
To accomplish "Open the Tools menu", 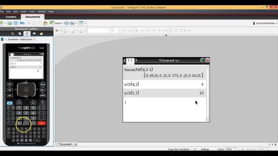I will (x=32, y=12).
